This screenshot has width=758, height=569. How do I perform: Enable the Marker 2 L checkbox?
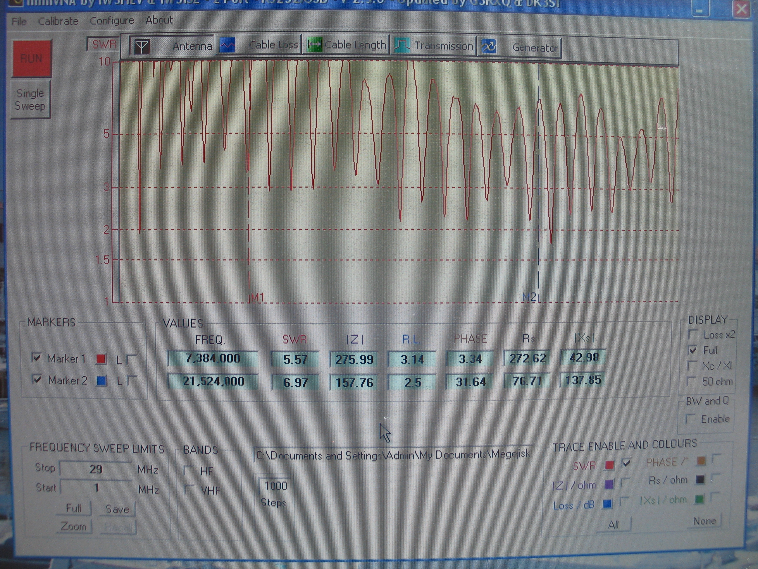(132, 381)
